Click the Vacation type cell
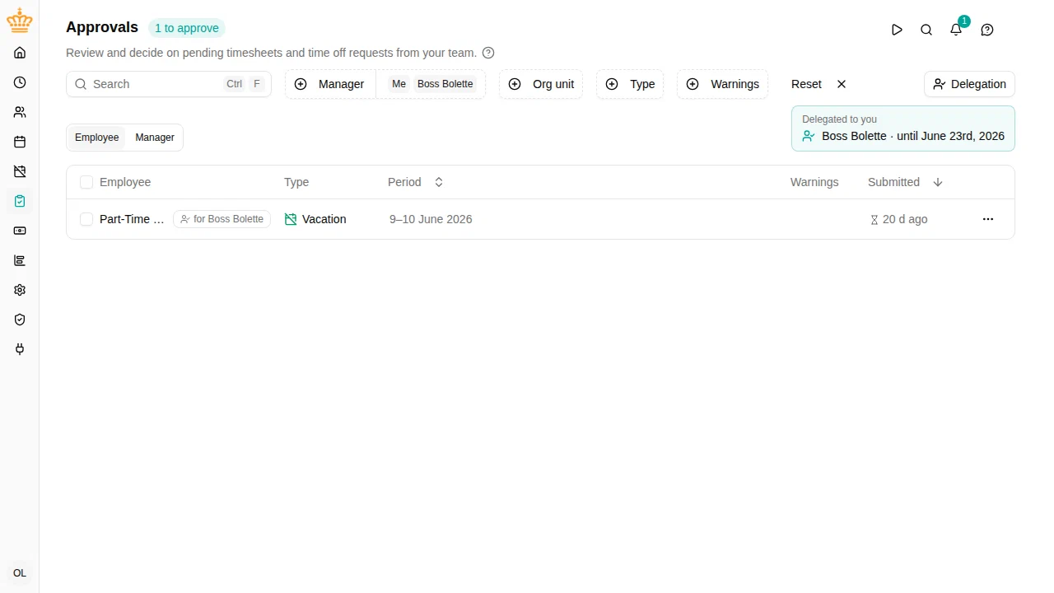Image resolution: width=1054 pixels, height=593 pixels. tap(315, 219)
